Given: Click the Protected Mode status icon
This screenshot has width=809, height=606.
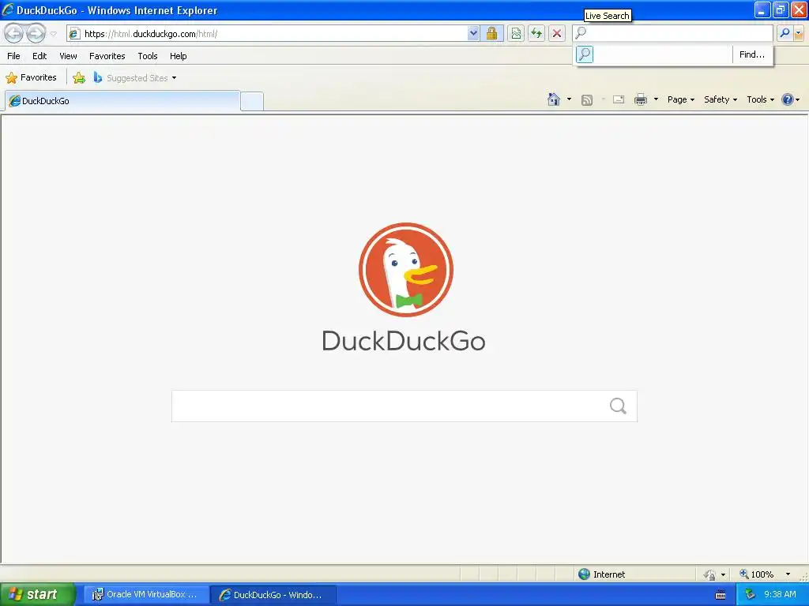Looking at the screenshot, I should (x=710, y=574).
